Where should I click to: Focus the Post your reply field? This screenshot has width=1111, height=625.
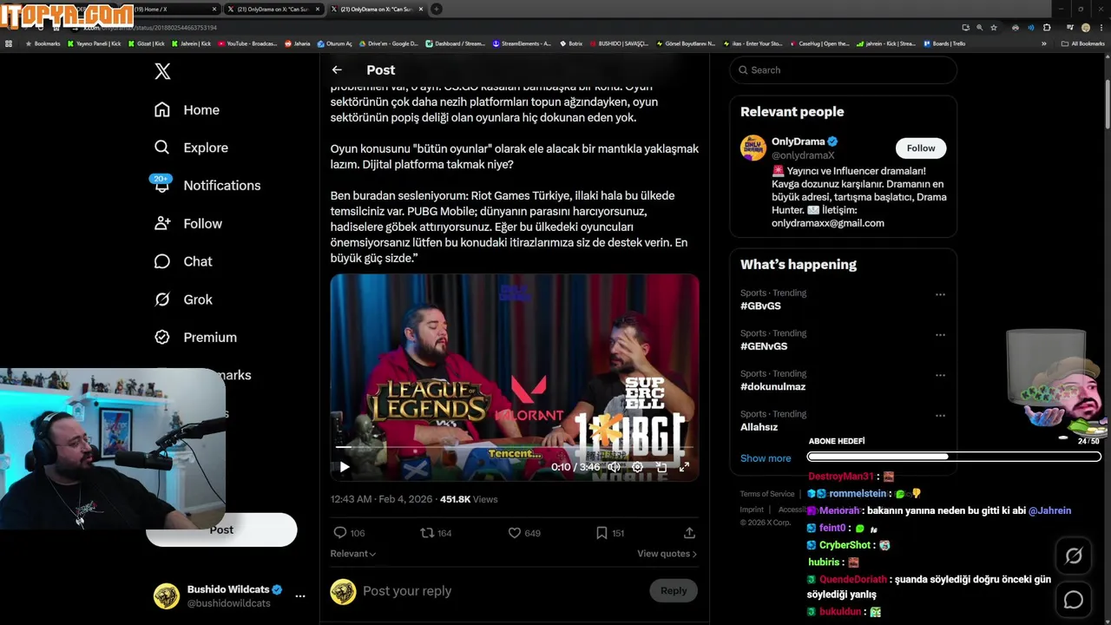point(499,591)
